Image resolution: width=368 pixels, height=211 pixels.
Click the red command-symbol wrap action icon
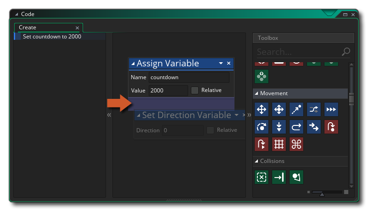click(x=296, y=144)
